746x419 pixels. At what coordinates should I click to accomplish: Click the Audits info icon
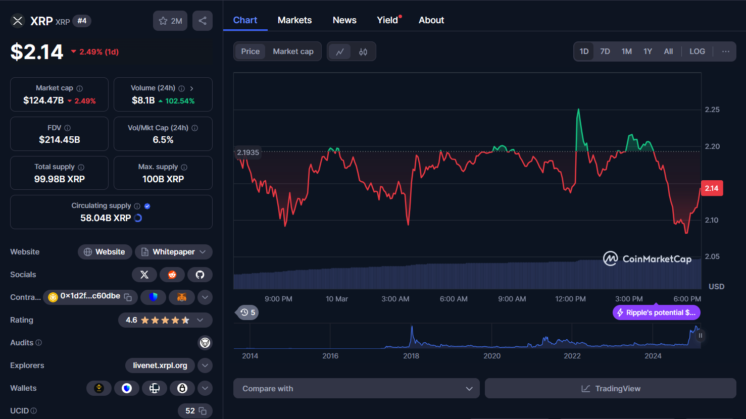(x=39, y=343)
